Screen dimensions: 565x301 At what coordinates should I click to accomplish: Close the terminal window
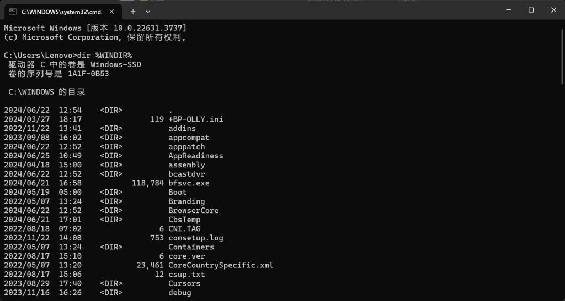click(553, 10)
